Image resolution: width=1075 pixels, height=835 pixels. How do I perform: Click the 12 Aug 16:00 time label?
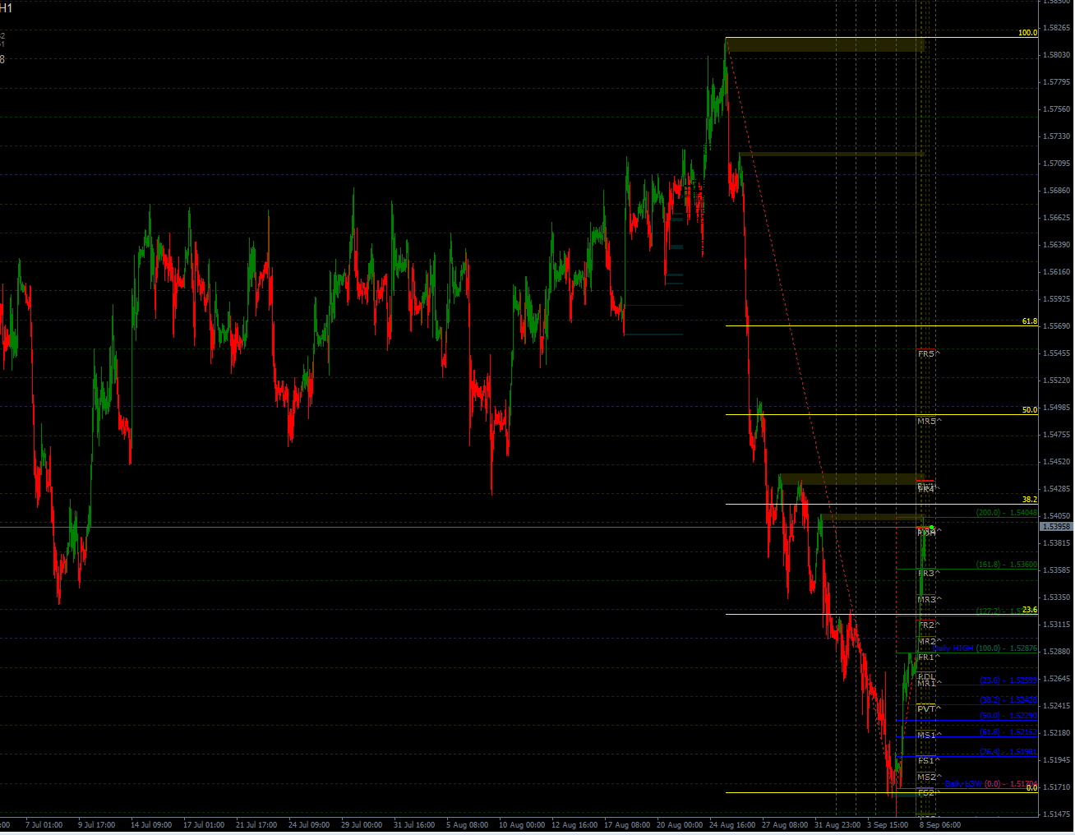[574, 824]
